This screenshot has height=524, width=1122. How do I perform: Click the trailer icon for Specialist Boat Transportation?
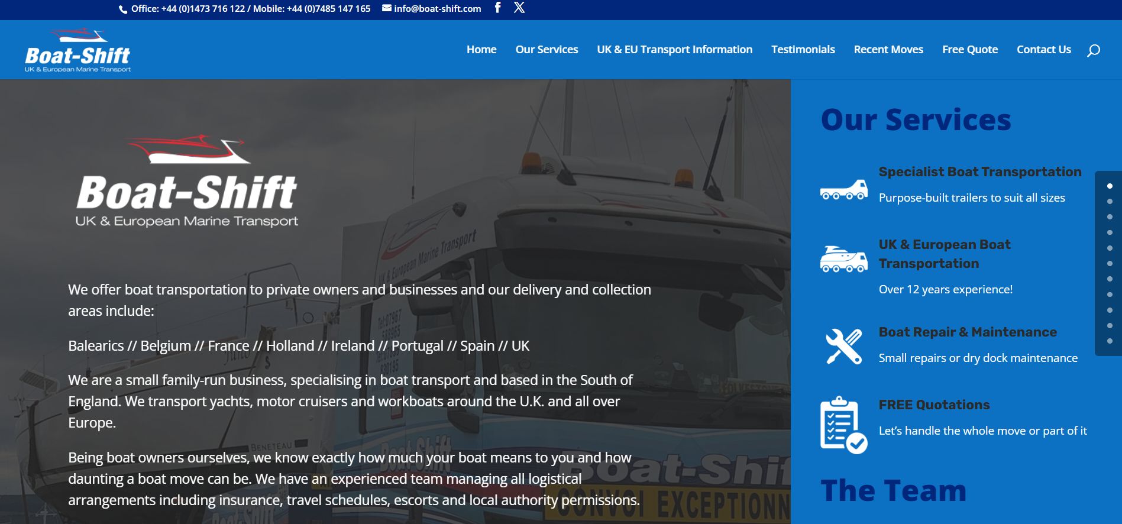tap(843, 189)
